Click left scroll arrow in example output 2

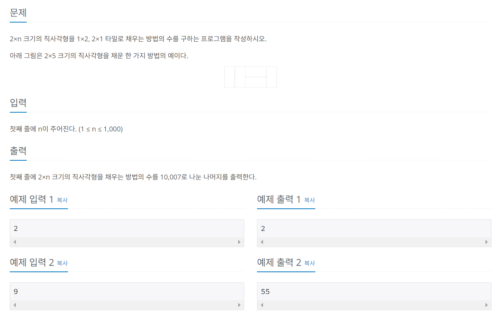[262, 305]
